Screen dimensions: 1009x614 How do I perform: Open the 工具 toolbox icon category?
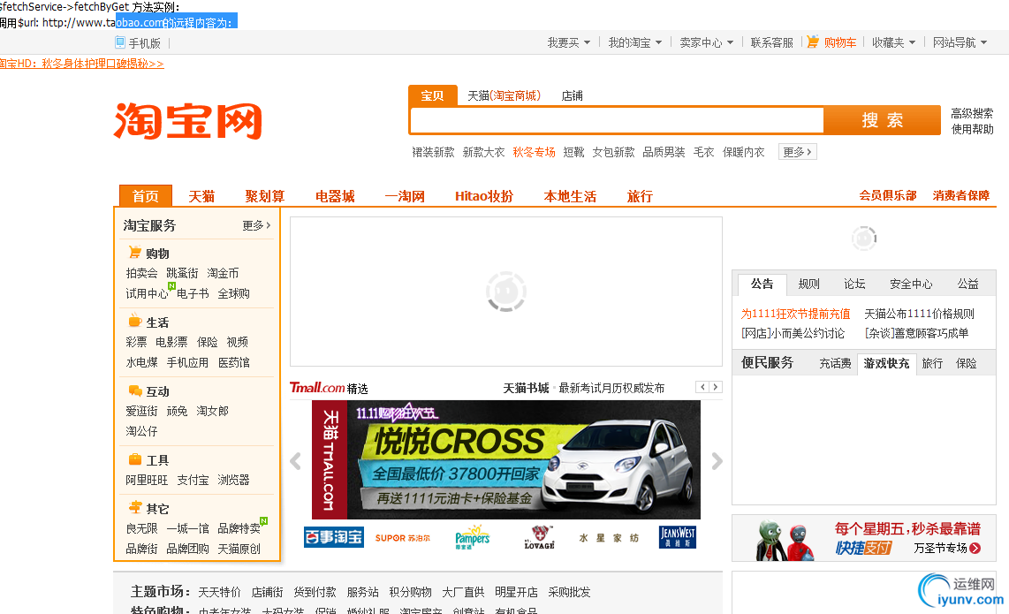coord(134,459)
